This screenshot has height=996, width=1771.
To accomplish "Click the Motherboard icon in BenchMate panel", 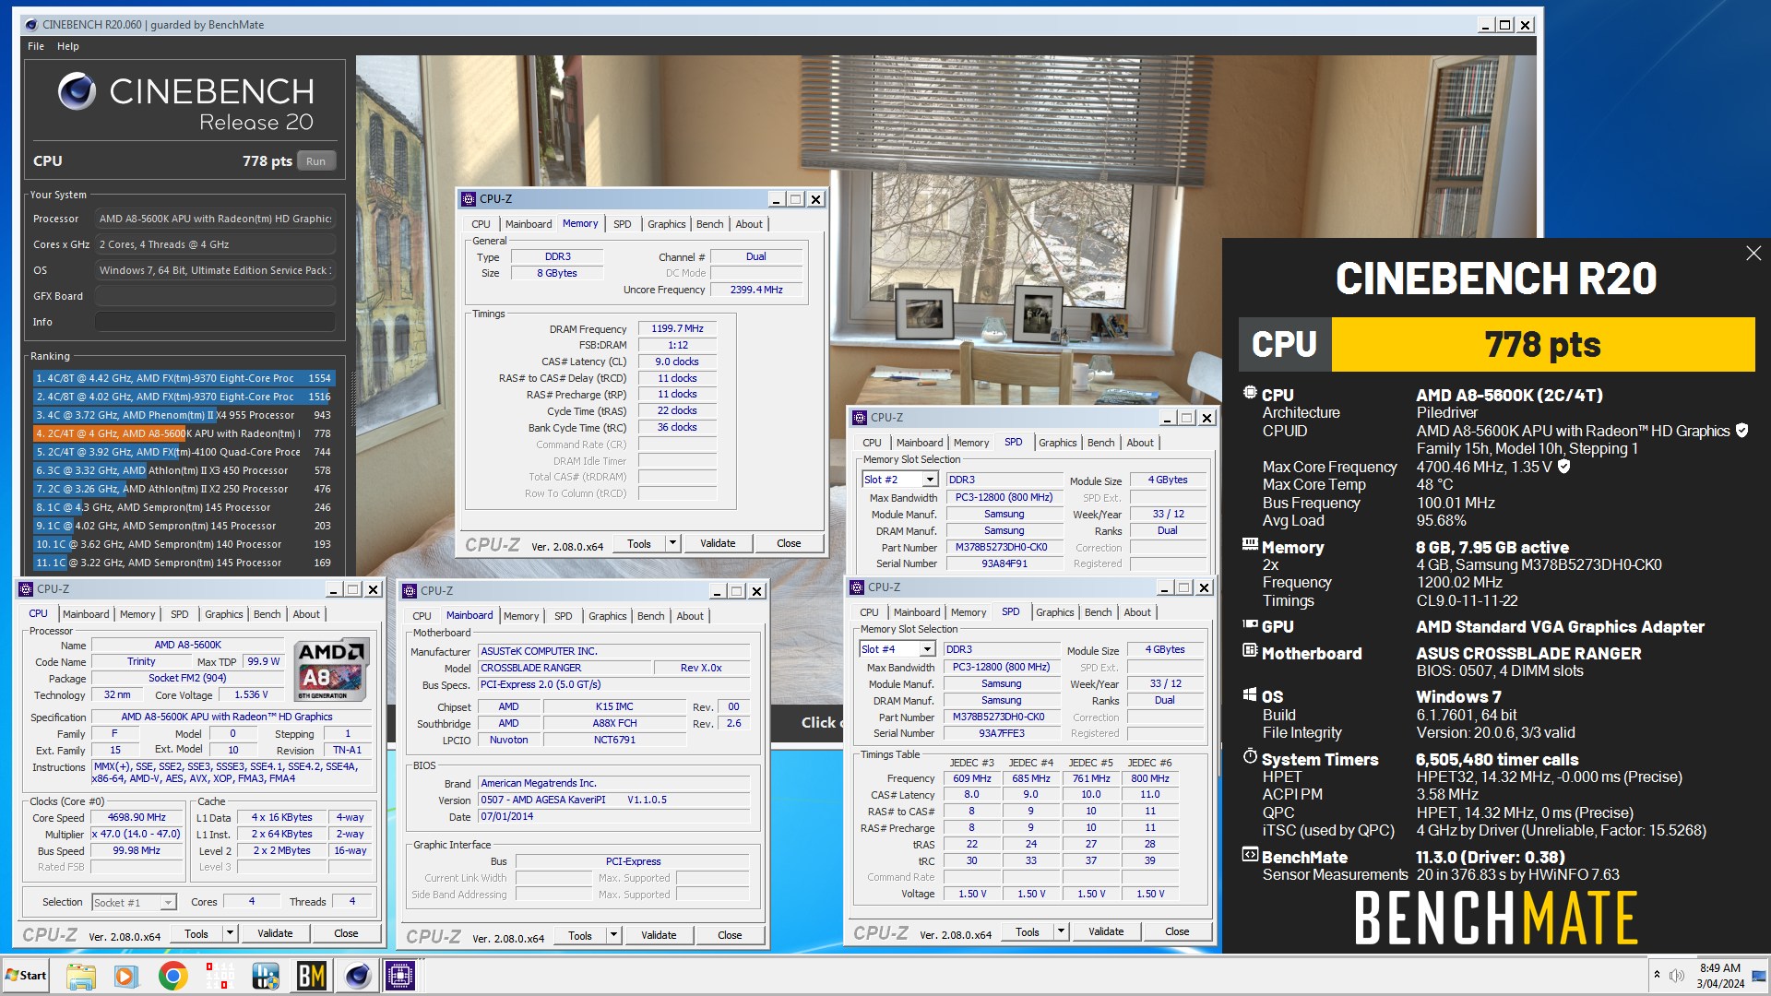I will (x=1250, y=651).
